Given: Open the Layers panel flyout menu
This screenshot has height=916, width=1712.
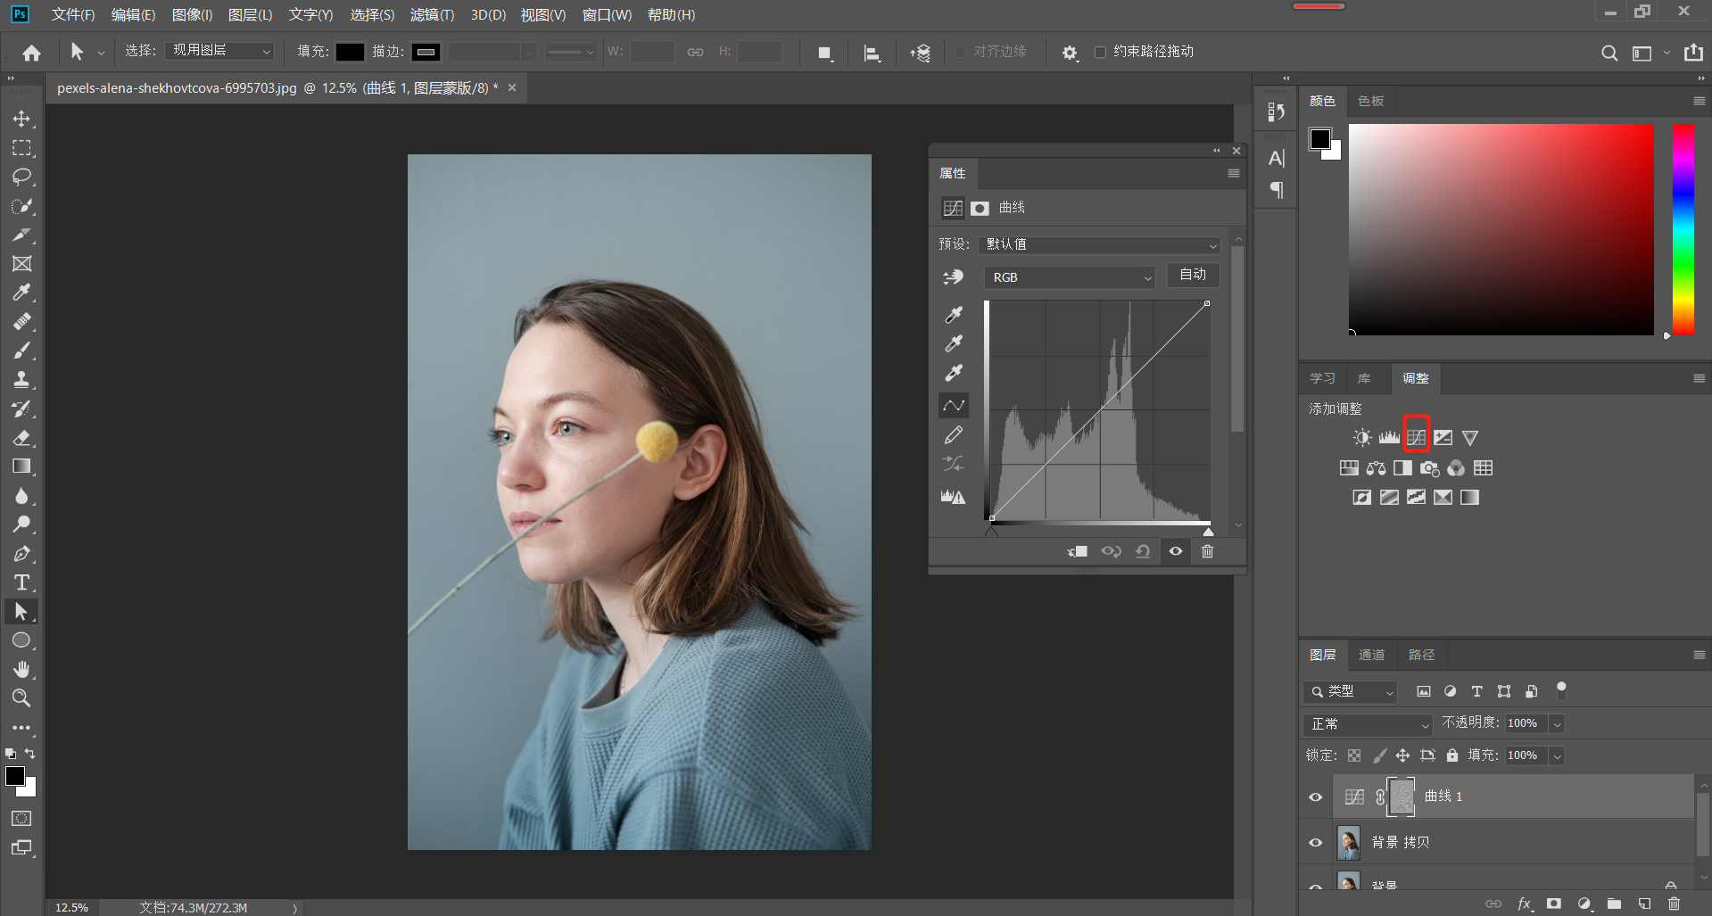Looking at the screenshot, I should (x=1700, y=655).
